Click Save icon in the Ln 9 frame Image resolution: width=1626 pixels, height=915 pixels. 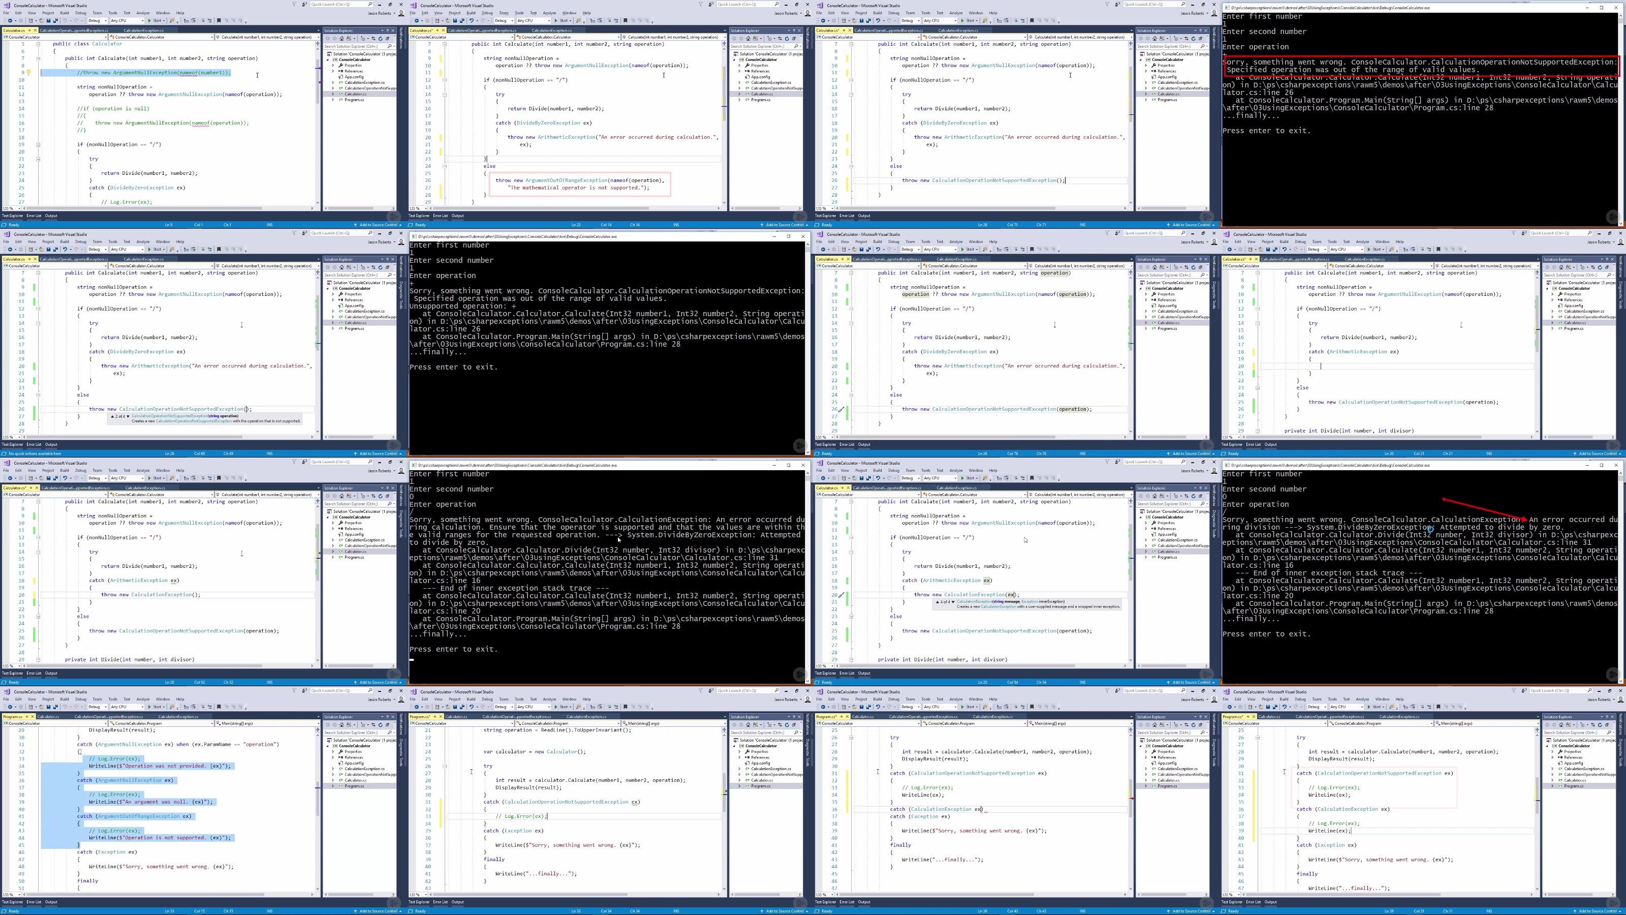(49, 20)
